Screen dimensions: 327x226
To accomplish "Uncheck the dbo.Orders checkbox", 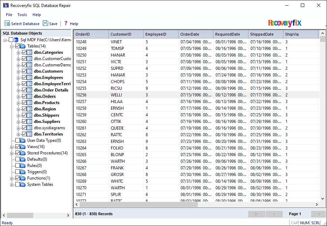I will [x=24, y=96].
